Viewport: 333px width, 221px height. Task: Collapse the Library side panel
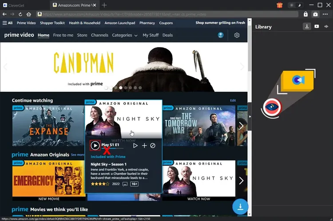pos(250,116)
